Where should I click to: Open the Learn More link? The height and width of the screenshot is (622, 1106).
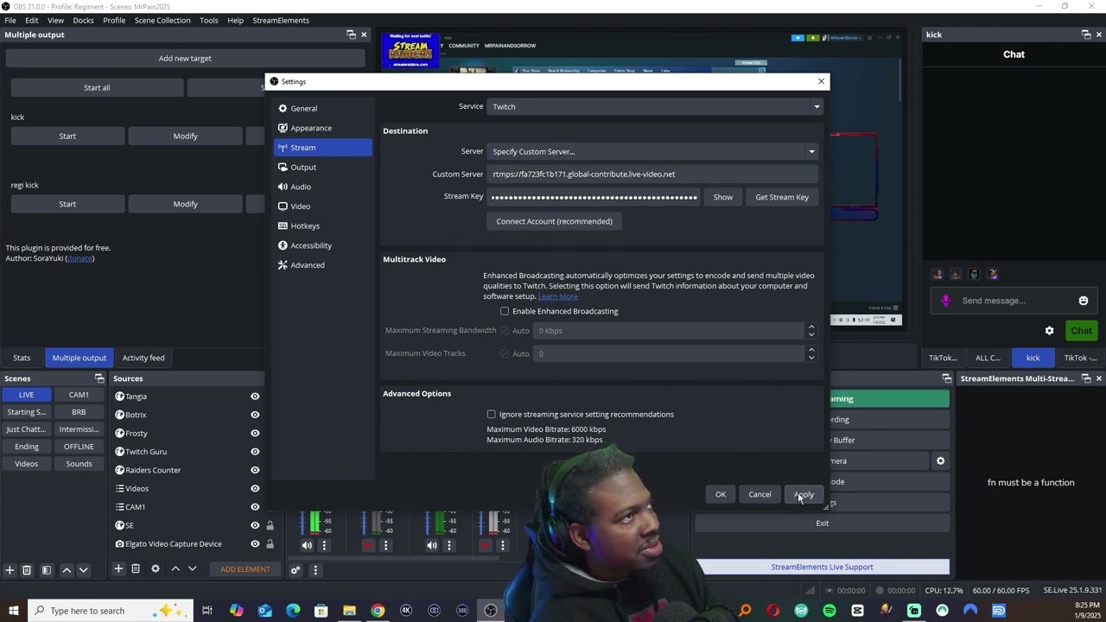click(x=558, y=296)
